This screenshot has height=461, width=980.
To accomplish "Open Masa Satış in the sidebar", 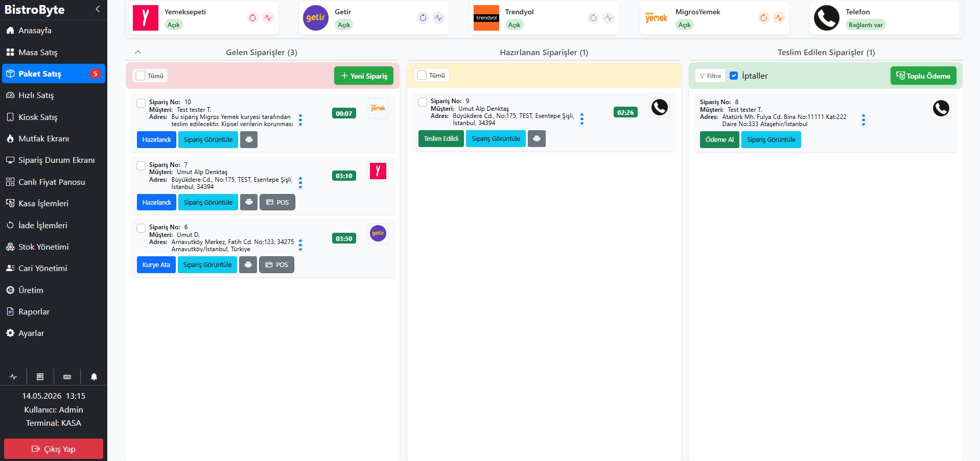I will coord(54,52).
